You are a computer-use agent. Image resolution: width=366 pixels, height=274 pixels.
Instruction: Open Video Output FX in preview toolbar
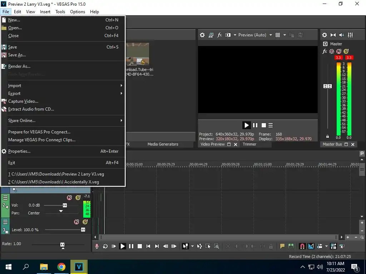(x=219, y=35)
